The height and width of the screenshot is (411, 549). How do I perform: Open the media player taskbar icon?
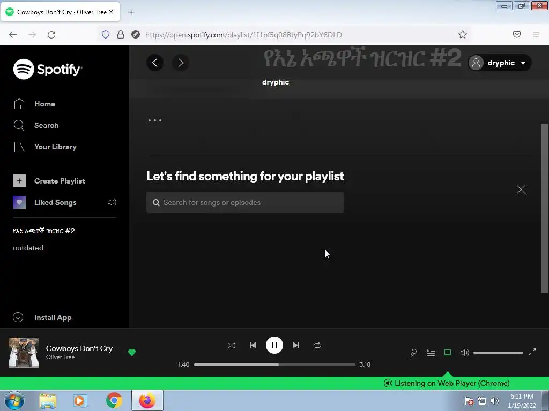(80, 400)
